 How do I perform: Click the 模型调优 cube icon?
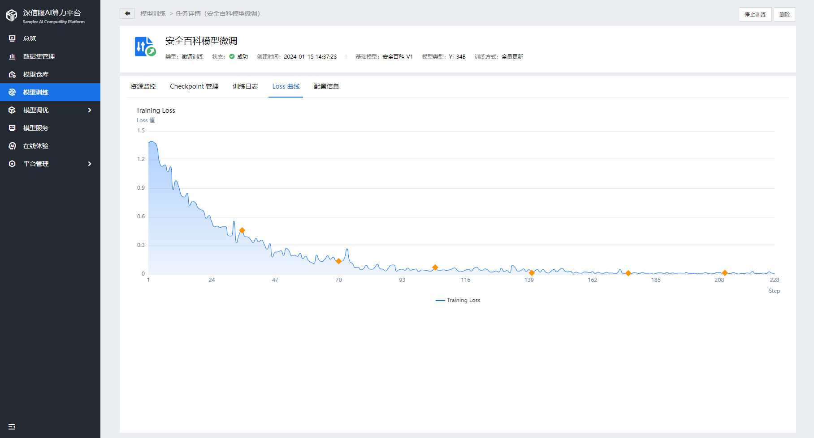[x=12, y=110]
